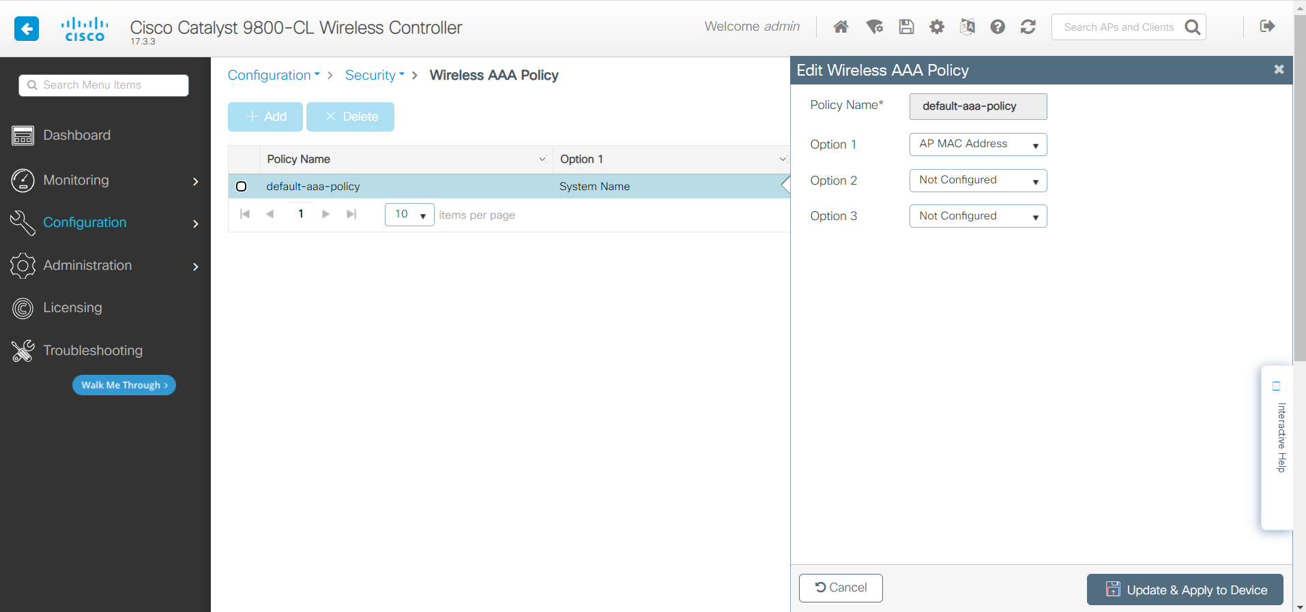Viewport: 1306px width, 612px height.
Task: Click the Administration gear icon
Action: coord(23,266)
